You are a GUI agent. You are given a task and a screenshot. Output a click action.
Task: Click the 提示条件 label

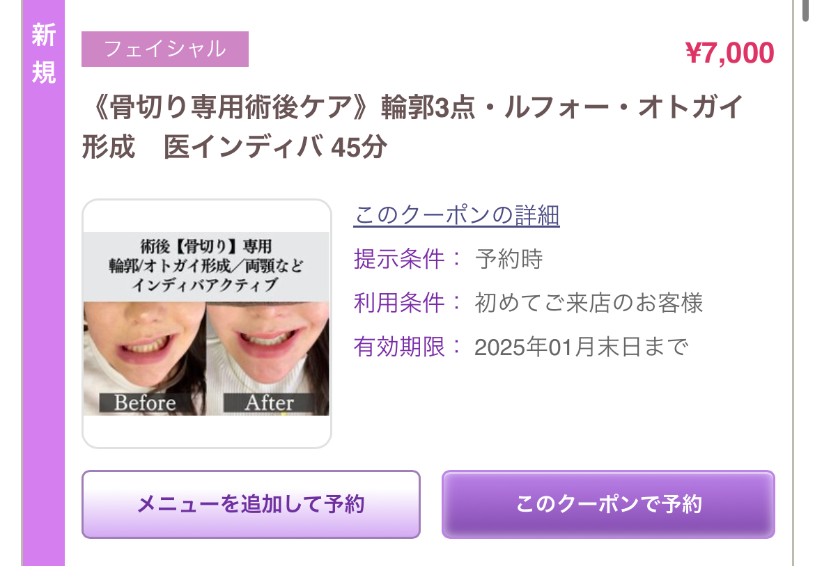tap(399, 258)
